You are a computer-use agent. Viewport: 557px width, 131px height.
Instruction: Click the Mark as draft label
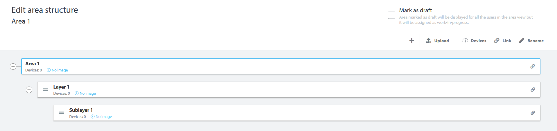click(415, 10)
